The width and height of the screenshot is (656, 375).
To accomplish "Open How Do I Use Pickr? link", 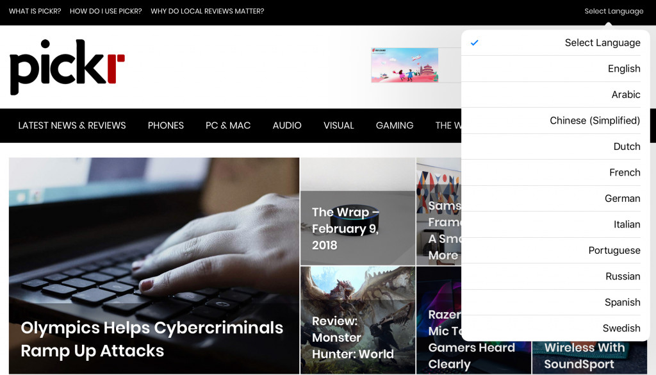I will [x=106, y=12].
